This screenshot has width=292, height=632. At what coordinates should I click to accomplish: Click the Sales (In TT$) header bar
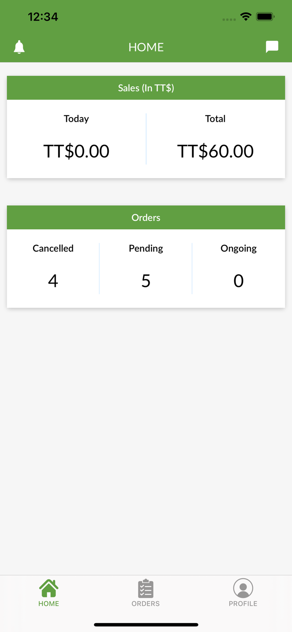click(146, 88)
